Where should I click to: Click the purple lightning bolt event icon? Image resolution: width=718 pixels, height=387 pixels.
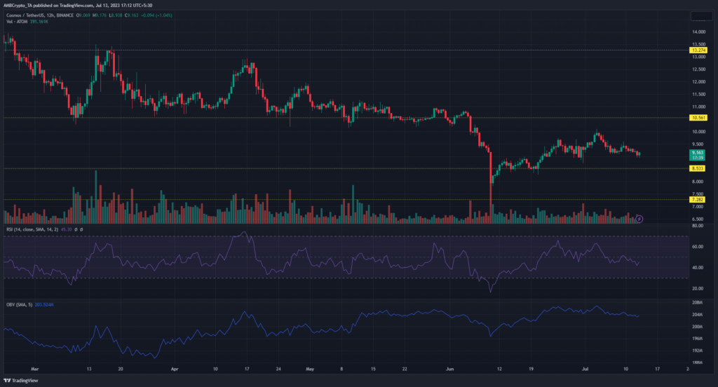pos(639,219)
